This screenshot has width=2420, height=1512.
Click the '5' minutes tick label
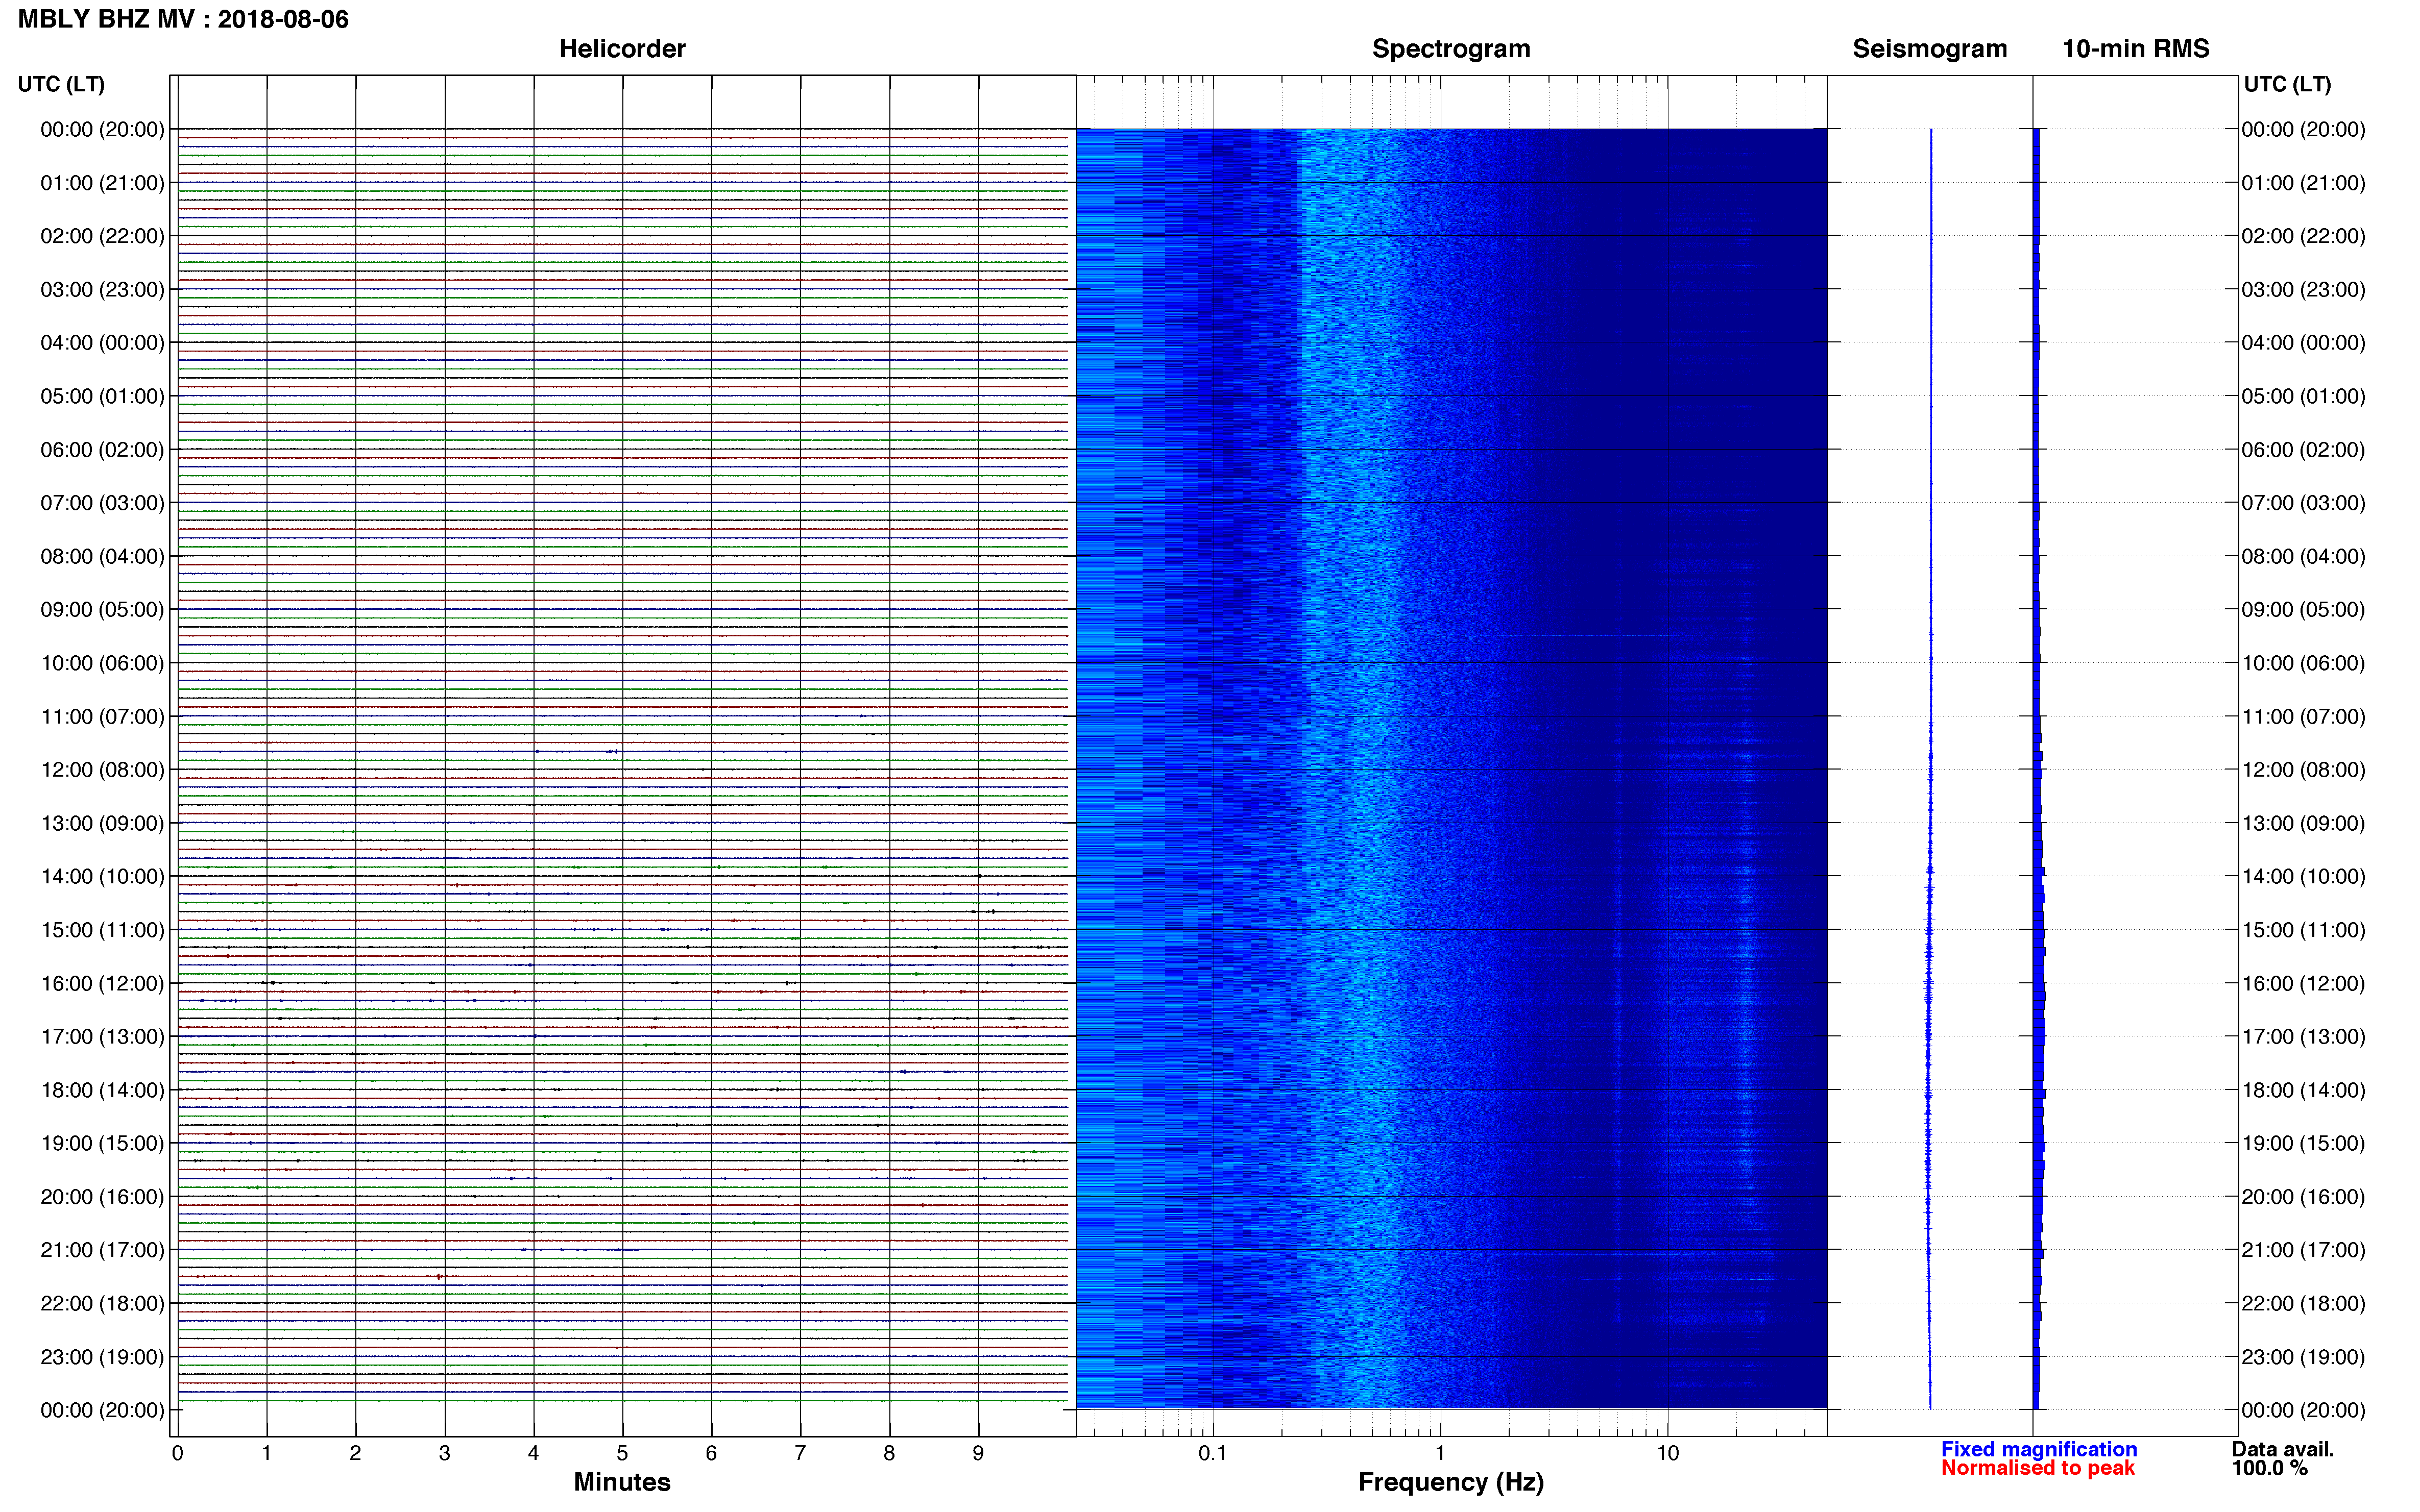pyautogui.click(x=622, y=1453)
